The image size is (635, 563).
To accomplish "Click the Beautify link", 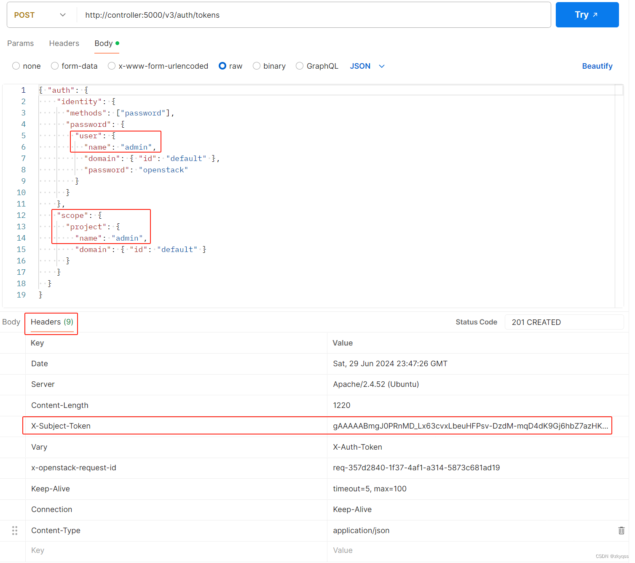I will [597, 66].
